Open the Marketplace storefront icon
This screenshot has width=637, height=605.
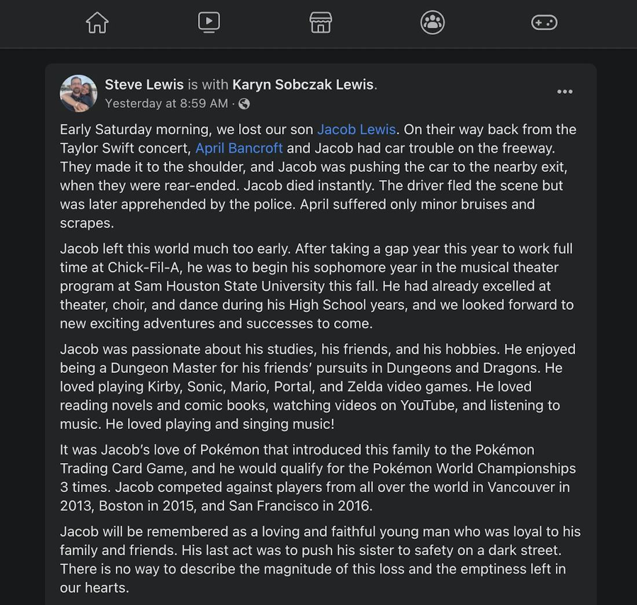point(320,23)
